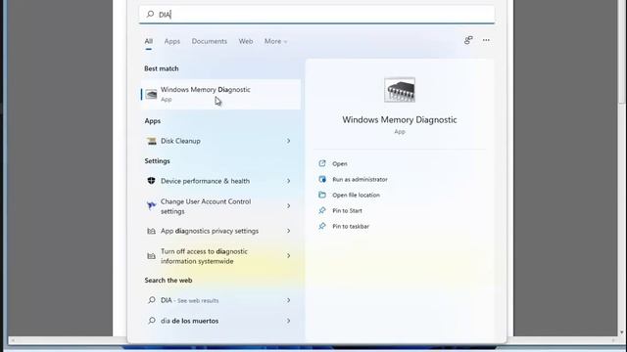627x352 pixels.
Task: Open the three-dot options menu
Action: (x=486, y=40)
